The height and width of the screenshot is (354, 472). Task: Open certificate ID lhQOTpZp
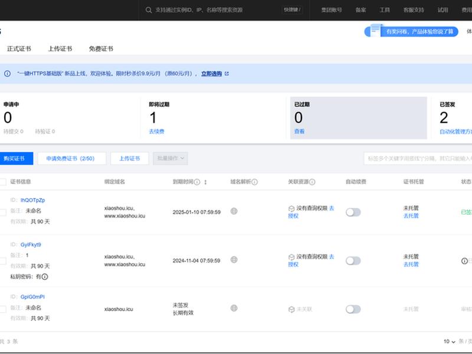tap(32, 200)
